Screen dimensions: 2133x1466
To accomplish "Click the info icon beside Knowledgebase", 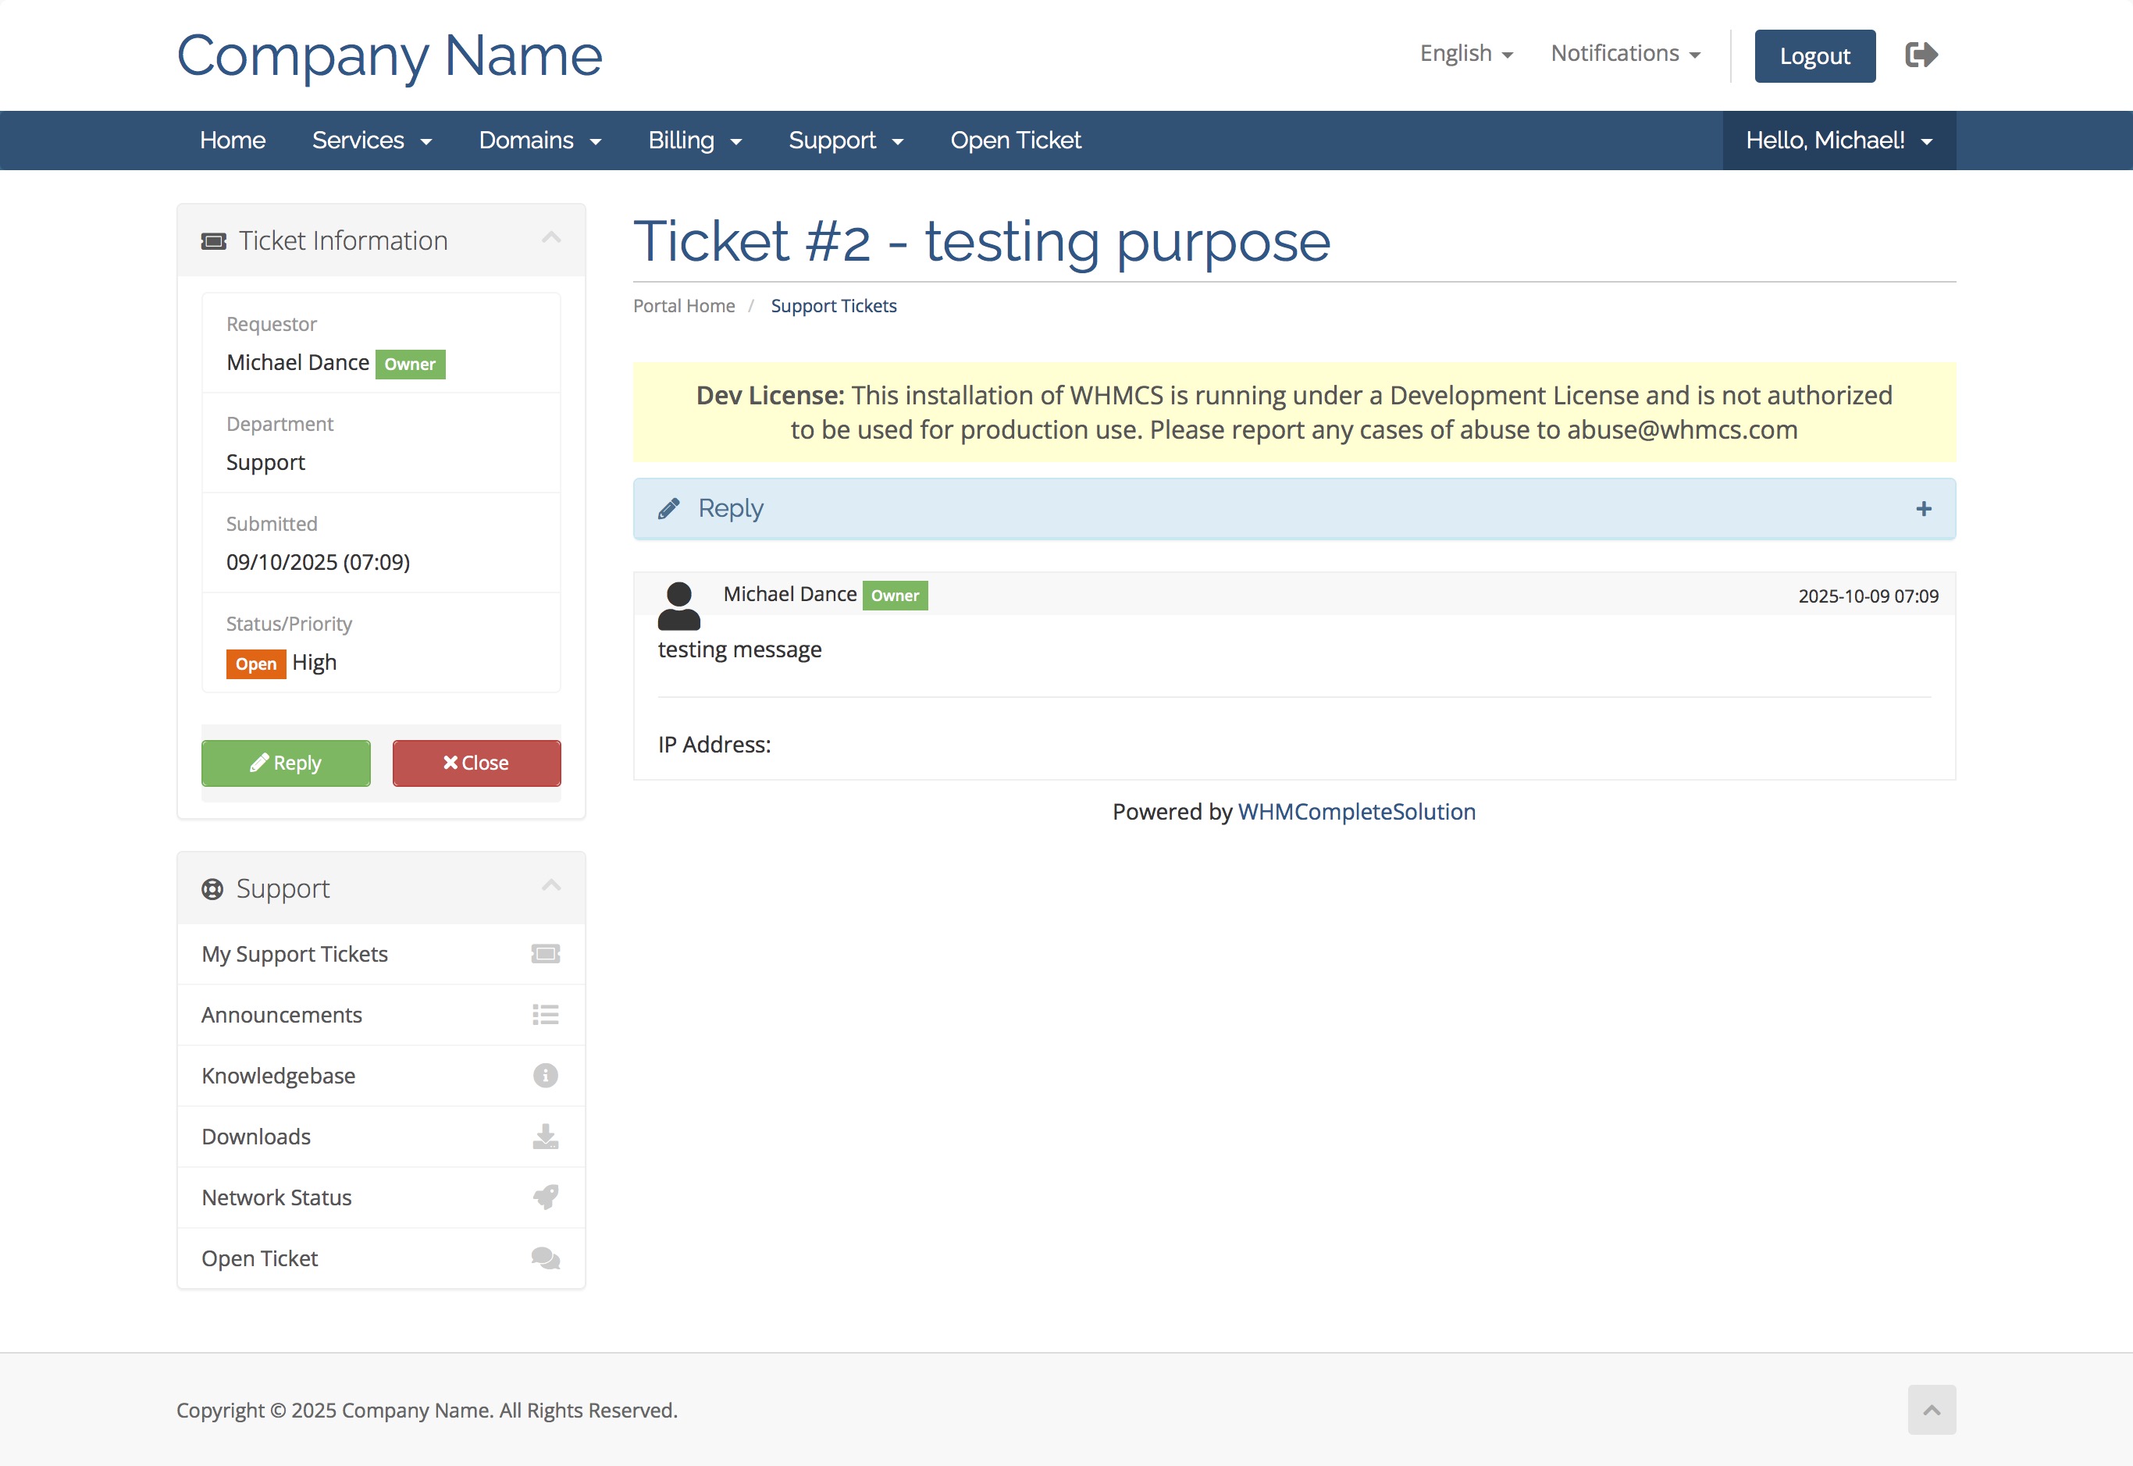I will pyautogui.click(x=545, y=1075).
